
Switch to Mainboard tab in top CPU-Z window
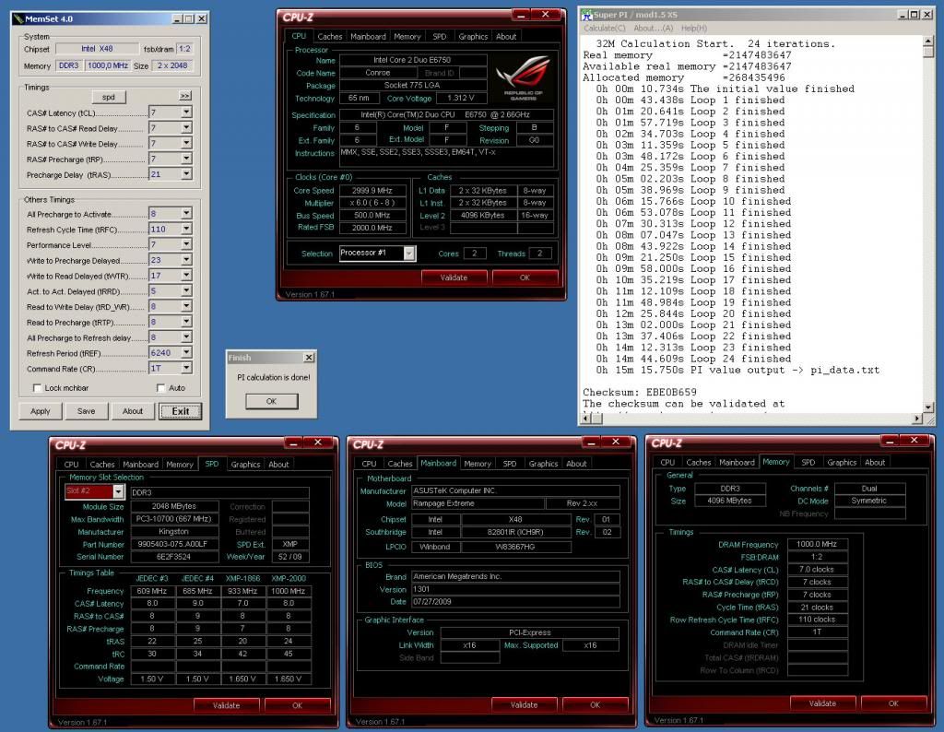click(368, 37)
